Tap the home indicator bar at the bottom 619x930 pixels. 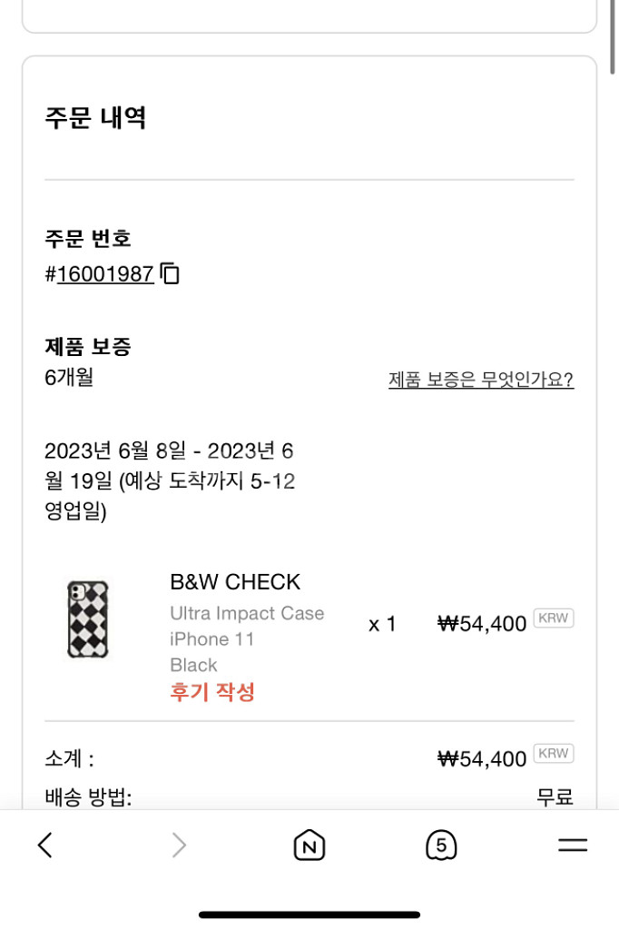pyautogui.click(x=309, y=915)
